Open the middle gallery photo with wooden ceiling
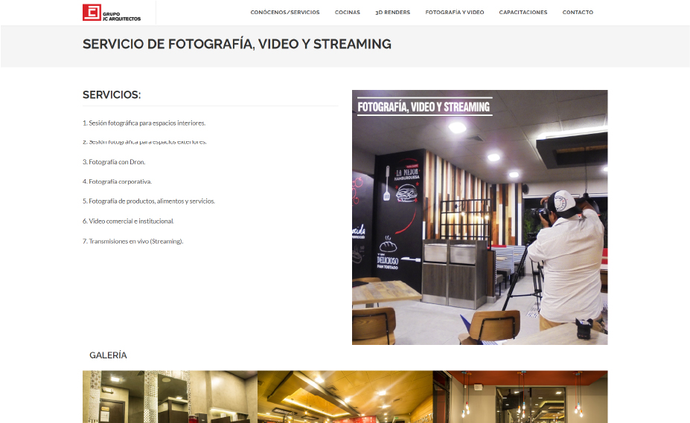Screen dimensions: 690x423 (345, 396)
